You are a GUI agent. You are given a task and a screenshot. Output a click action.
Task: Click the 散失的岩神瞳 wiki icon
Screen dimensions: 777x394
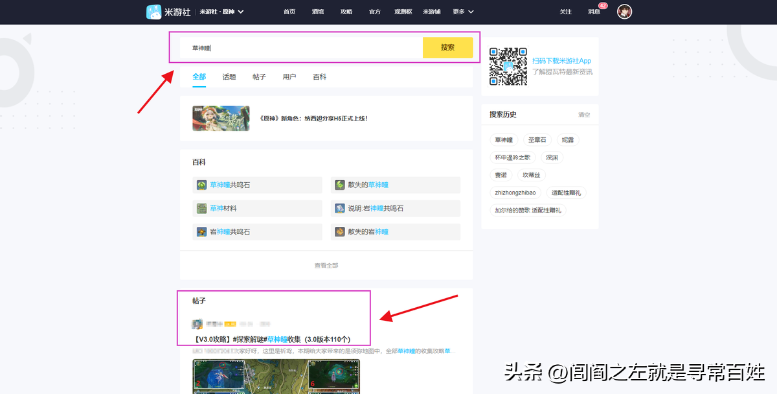coord(340,232)
